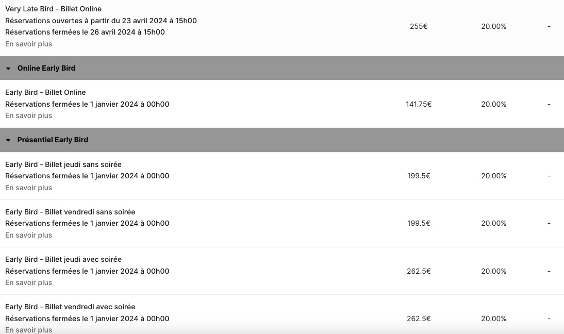Open En savoir plus for jeudi avec soirée
This screenshot has height=334, width=564.
(x=28, y=282)
